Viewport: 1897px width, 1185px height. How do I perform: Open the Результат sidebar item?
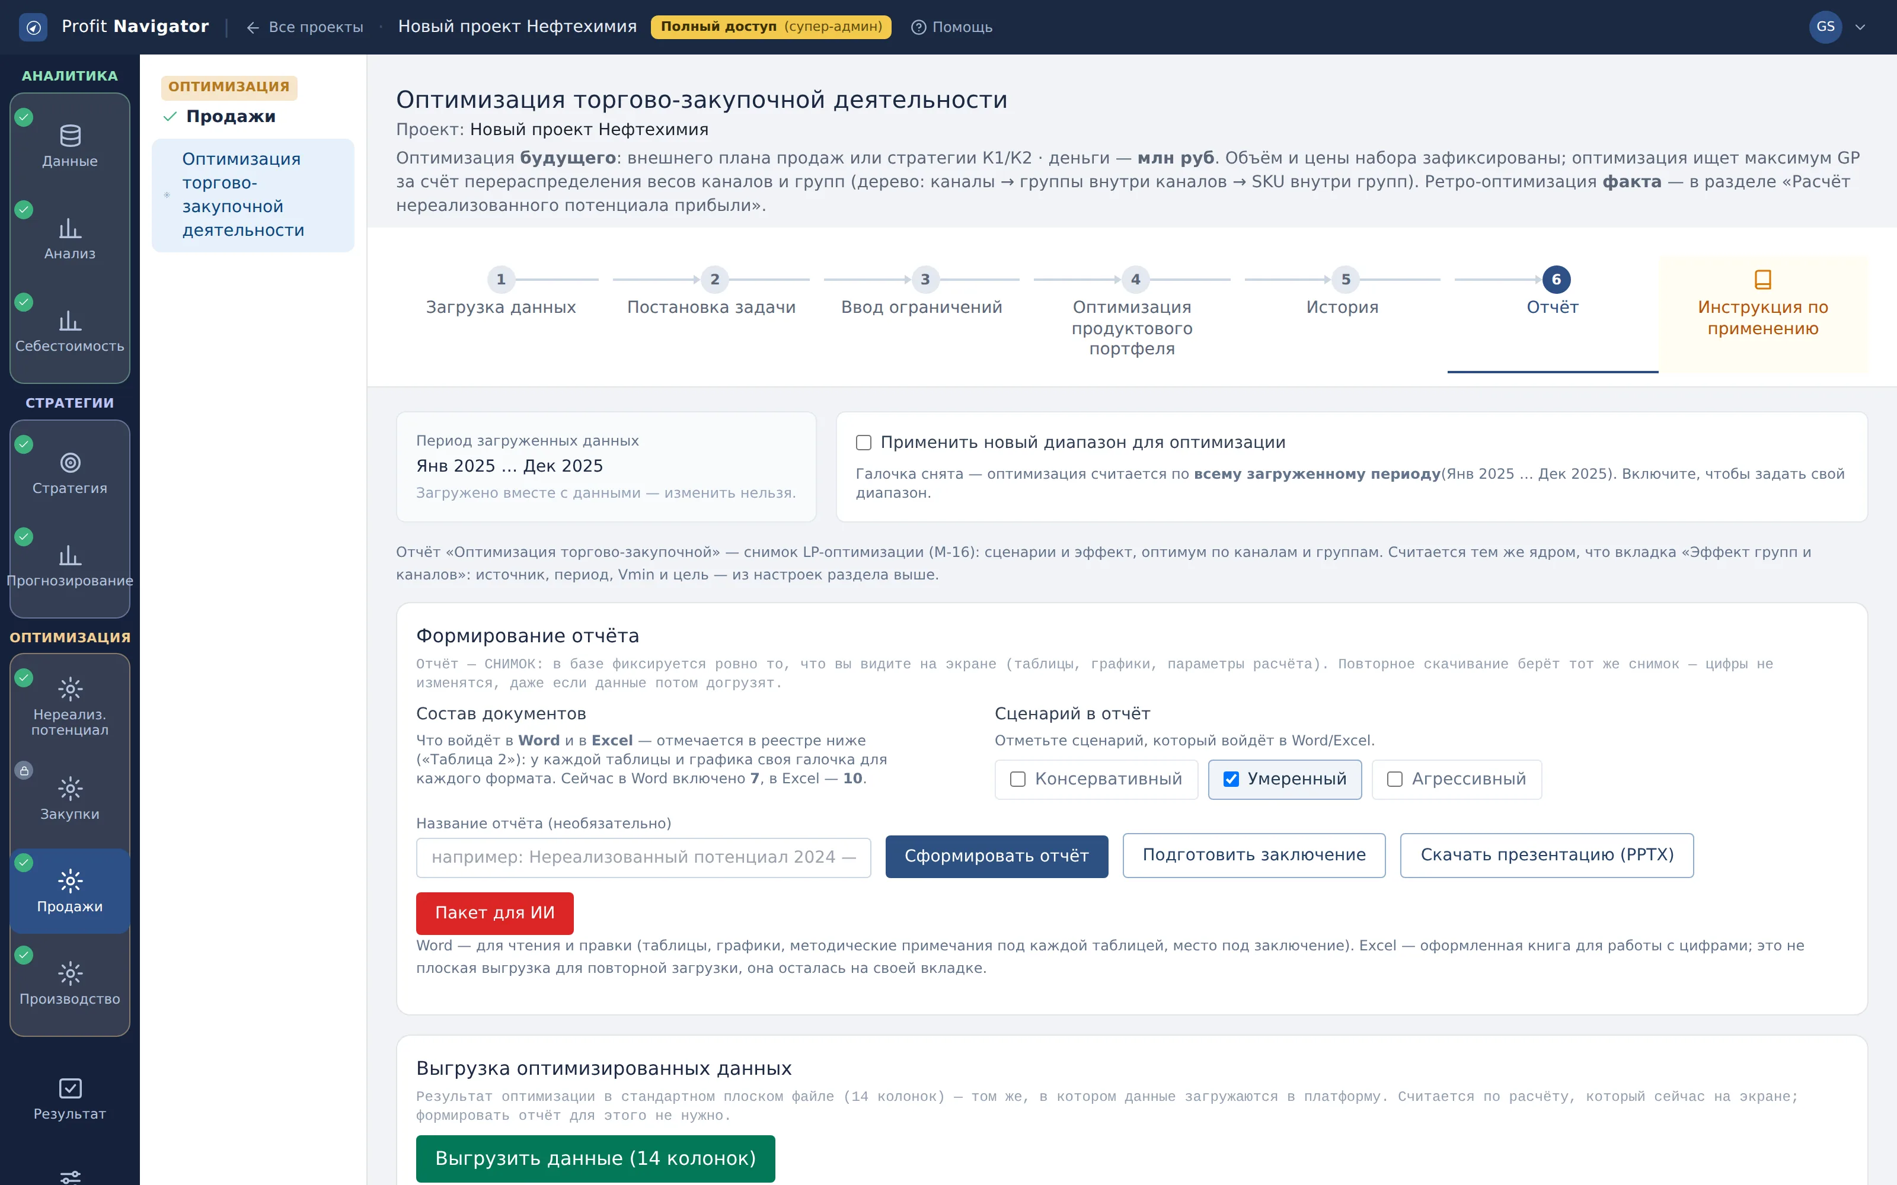tap(70, 1098)
